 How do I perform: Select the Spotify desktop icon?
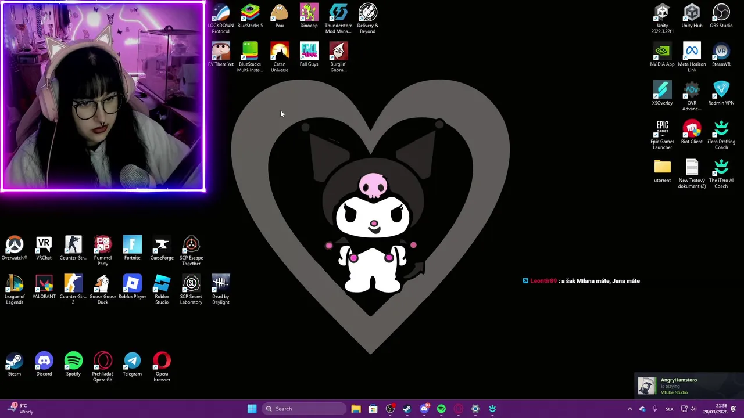(x=73, y=364)
